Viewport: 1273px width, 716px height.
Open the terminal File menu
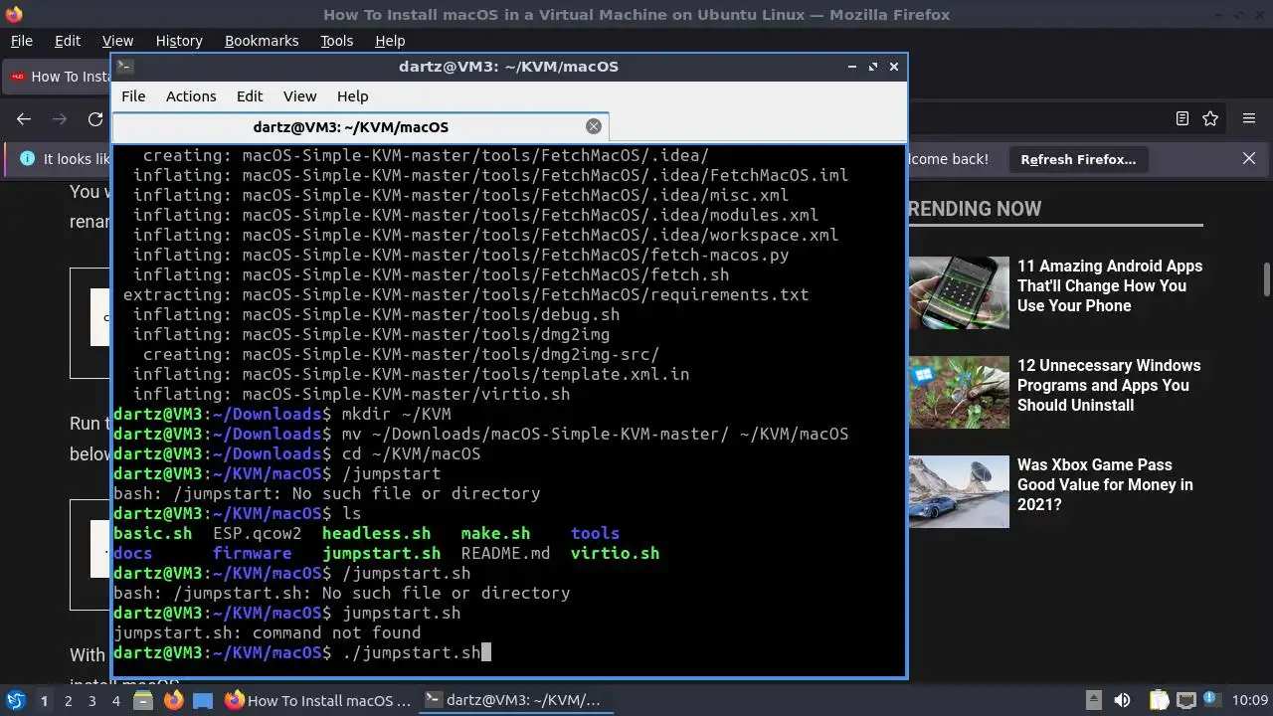pos(133,96)
